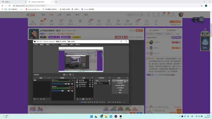Open OBS 文件(F) menu
212x119 pixels.
[36, 44]
